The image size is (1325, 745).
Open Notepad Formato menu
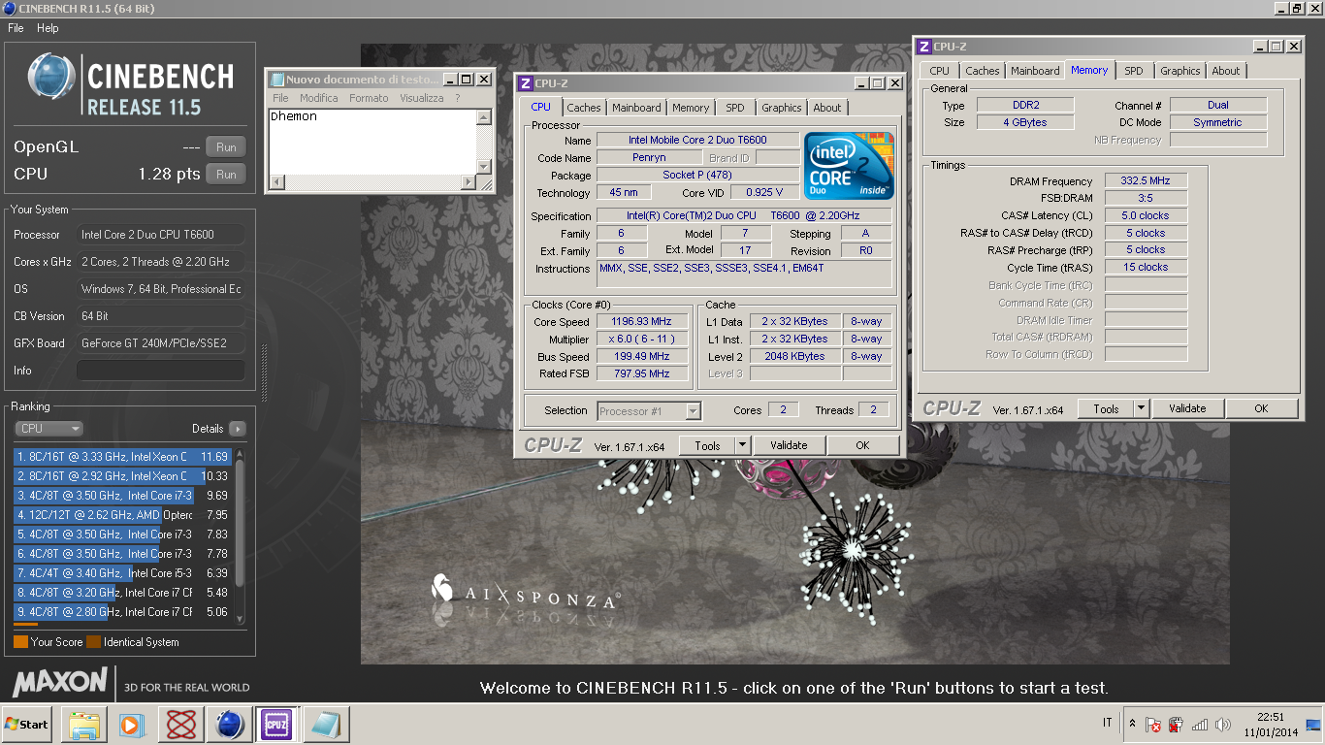369,98
